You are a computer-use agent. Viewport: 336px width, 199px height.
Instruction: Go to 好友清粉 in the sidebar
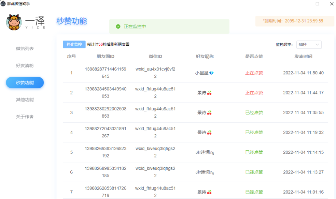tap(25, 66)
